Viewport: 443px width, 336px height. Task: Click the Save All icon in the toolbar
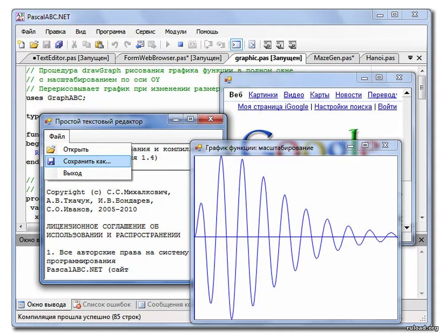[59, 45]
